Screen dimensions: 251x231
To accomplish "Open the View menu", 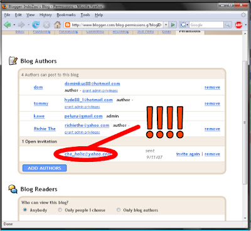I will 30,15.
